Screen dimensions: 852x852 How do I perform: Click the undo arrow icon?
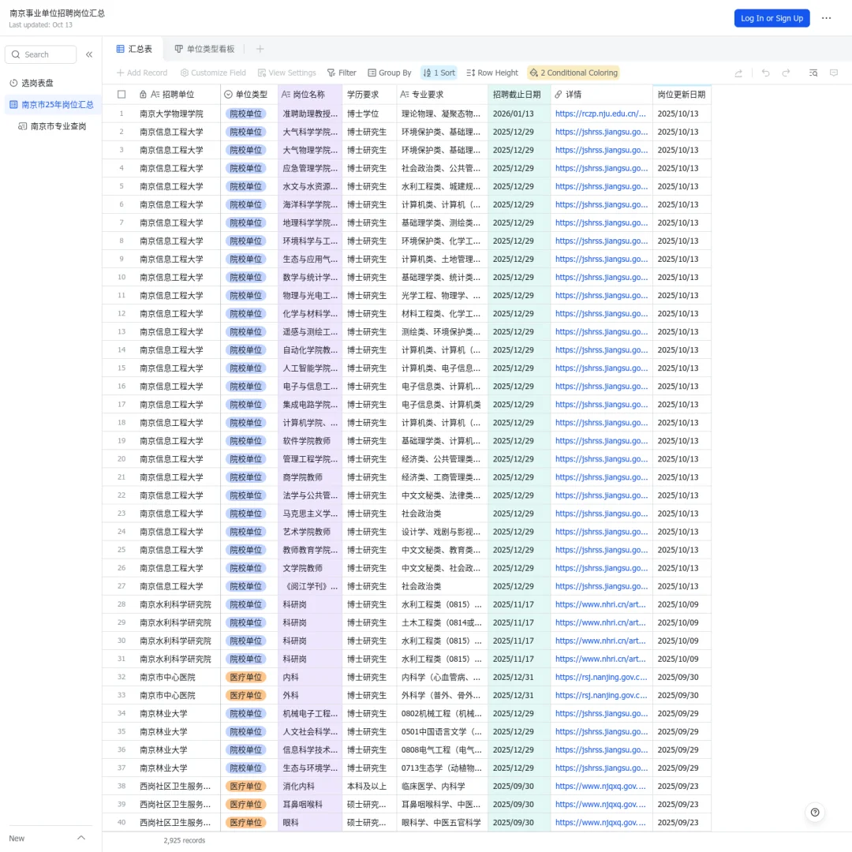(765, 73)
